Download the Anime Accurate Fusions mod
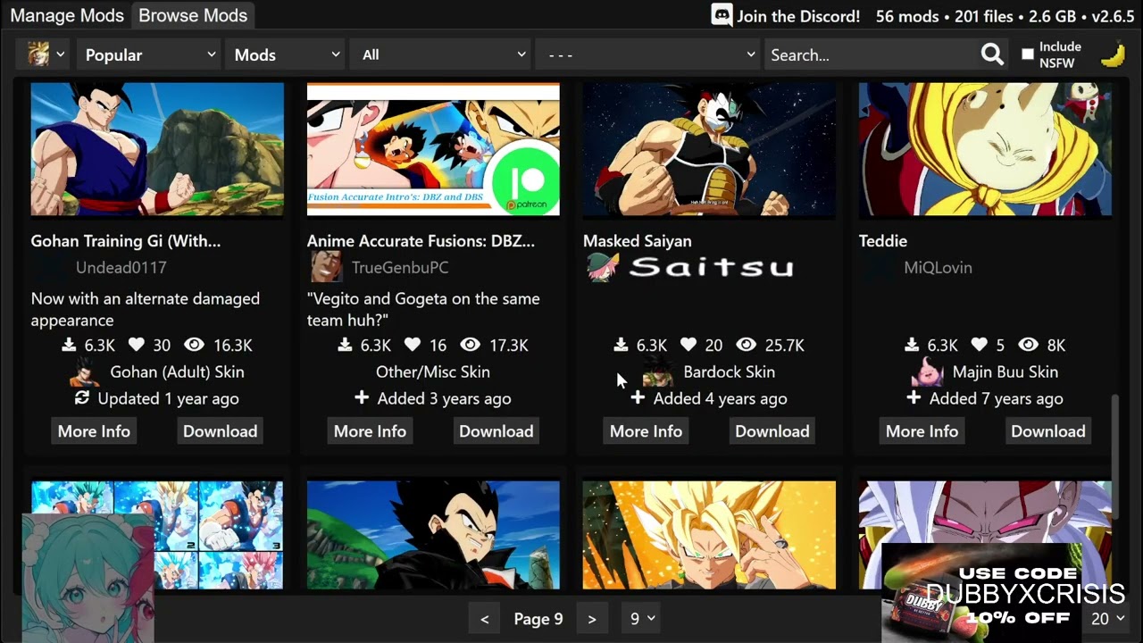 [496, 431]
